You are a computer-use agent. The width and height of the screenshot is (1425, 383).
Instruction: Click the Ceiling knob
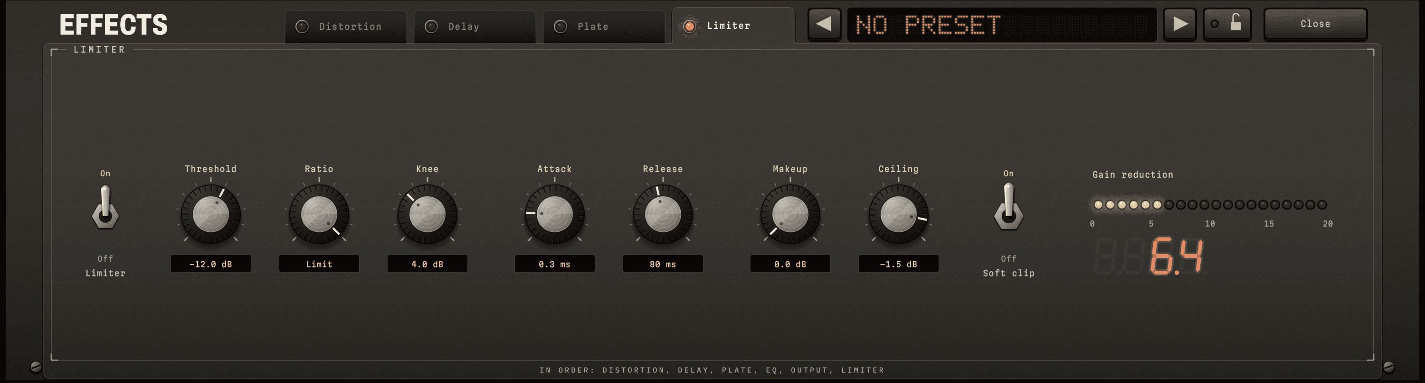(x=899, y=214)
